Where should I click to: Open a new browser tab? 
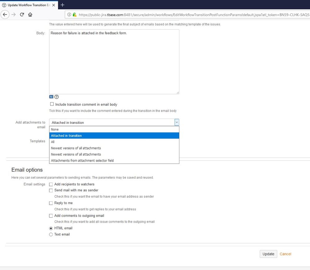click(62, 5)
